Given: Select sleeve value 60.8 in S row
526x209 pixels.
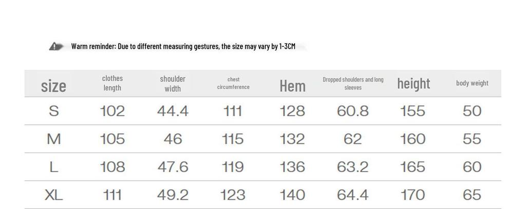Looking at the screenshot, I should [353, 111].
